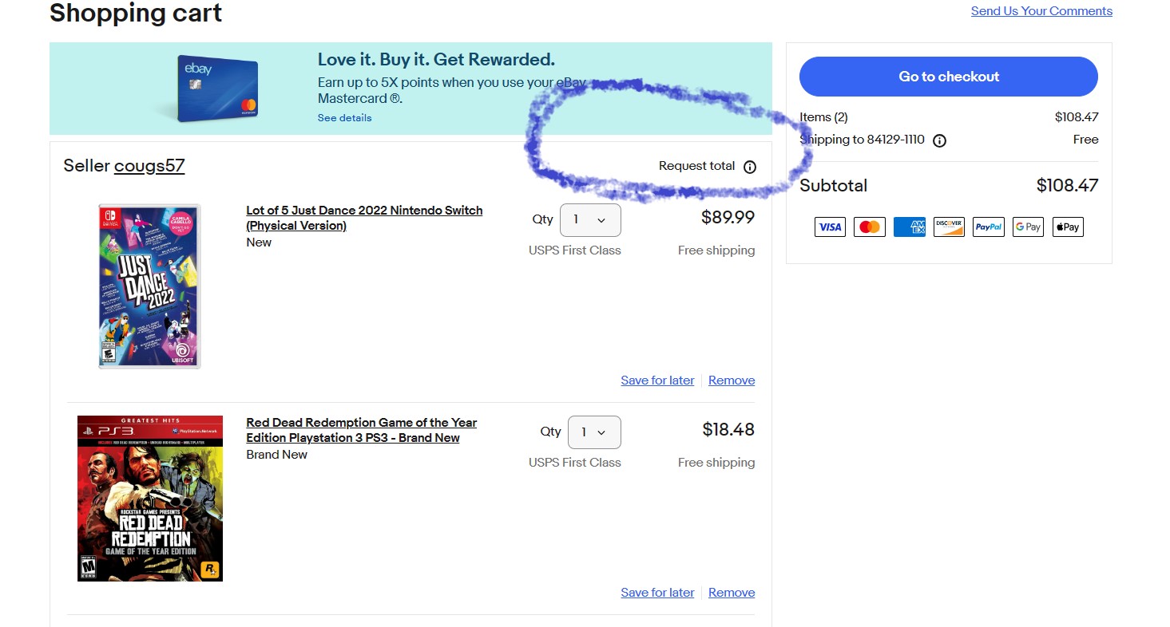Click See details for eBay Mastercard
1170x627 pixels.
point(344,118)
